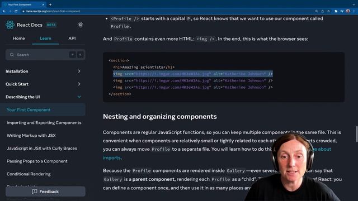Click the bold 'parent component' text
358x201 pixels.
click(x=154, y=179)
